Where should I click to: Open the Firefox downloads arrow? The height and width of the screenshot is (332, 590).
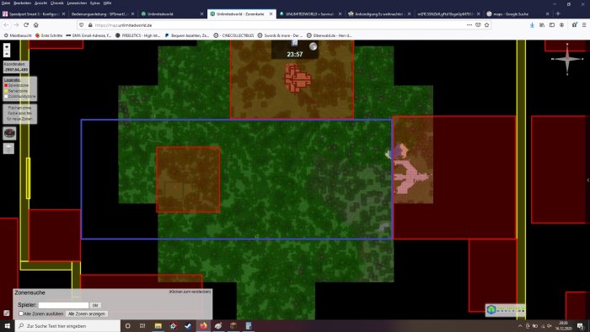tap(532, 24)
